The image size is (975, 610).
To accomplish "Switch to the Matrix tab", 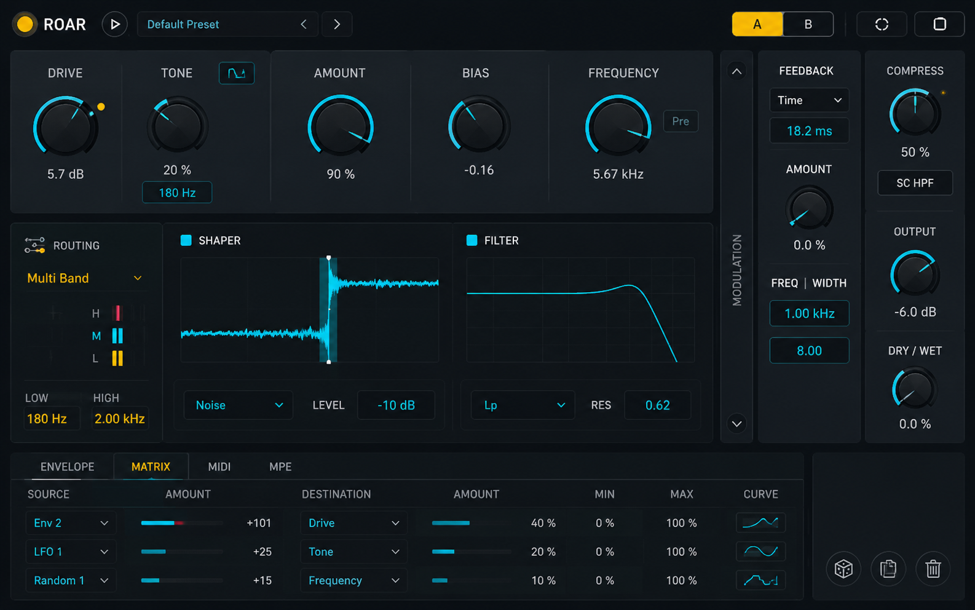I will coord(151,467).
